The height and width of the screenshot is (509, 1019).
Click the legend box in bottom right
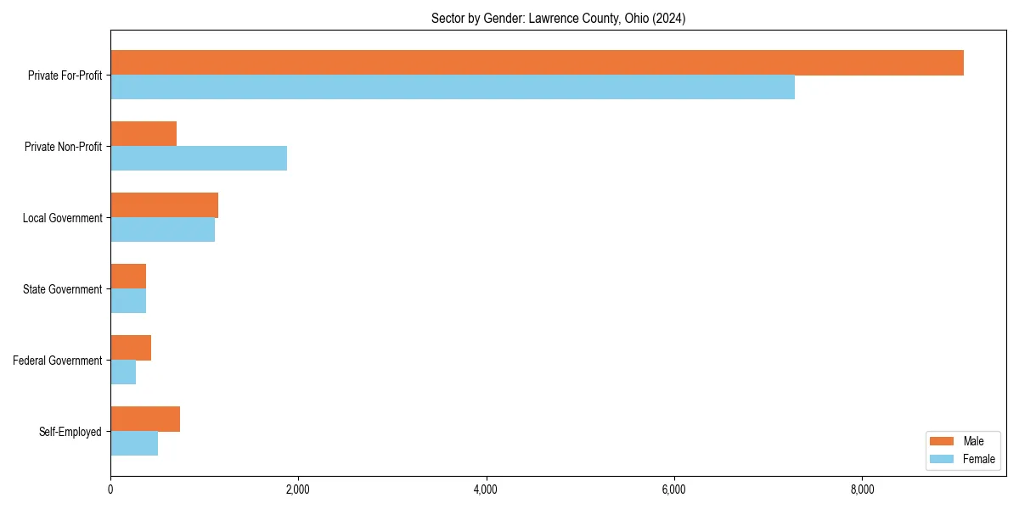[961, 450]
